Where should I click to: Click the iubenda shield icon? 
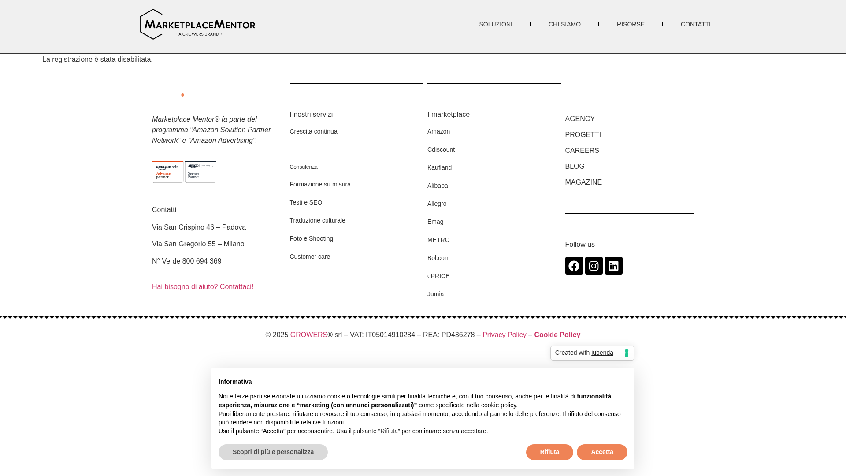point(626,353)
